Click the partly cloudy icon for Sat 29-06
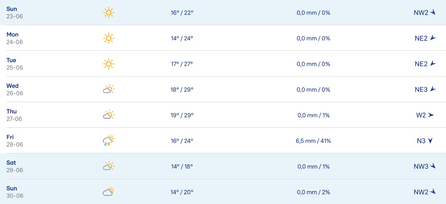The image size is (446, 204). point(109,166)
